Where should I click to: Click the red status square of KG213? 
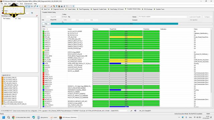tap(43, 73)
